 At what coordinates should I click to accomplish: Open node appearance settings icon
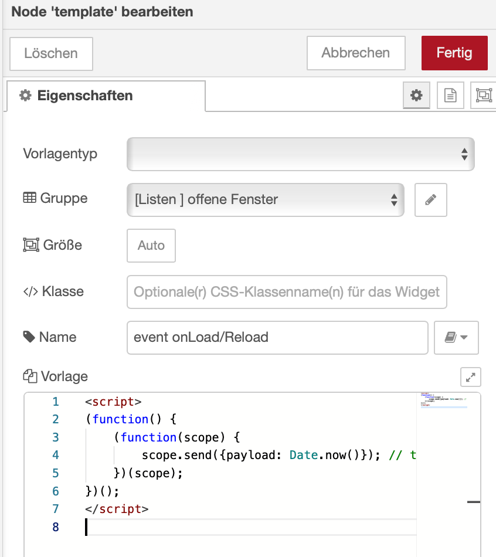pos(483,95)
